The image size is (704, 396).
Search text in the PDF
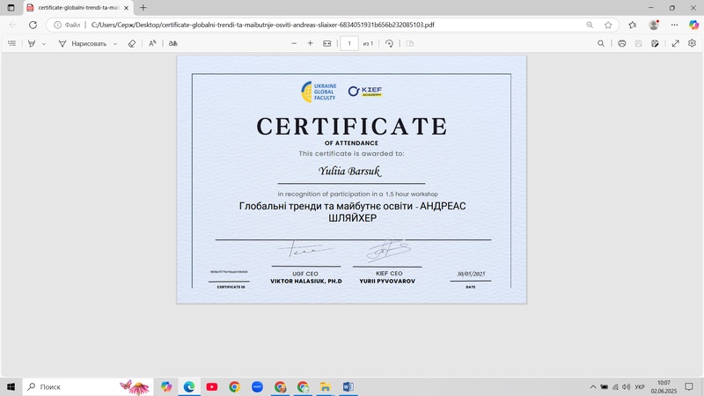coord(601,43)
